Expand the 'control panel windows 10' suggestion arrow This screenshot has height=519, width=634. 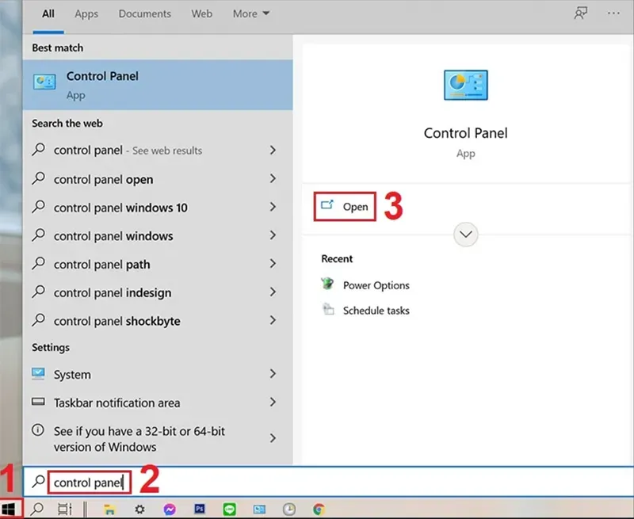coord(273,208)
